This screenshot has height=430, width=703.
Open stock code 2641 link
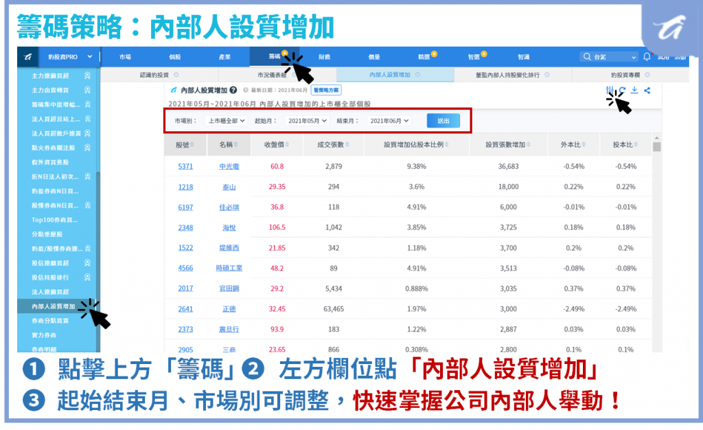[x=185, y=309]
